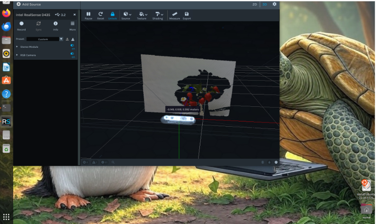Click the point cloud strawberry plant
This screenshot has width=377, height=224.
(200, 95)
